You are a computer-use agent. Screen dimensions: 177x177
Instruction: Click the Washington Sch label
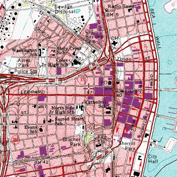[25, 52]
